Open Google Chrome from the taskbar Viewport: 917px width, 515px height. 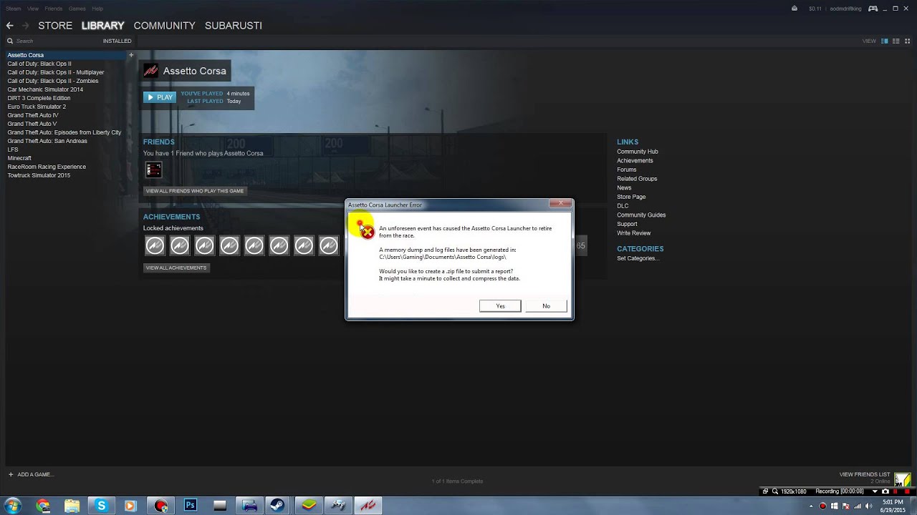click(x=43, y=506)
